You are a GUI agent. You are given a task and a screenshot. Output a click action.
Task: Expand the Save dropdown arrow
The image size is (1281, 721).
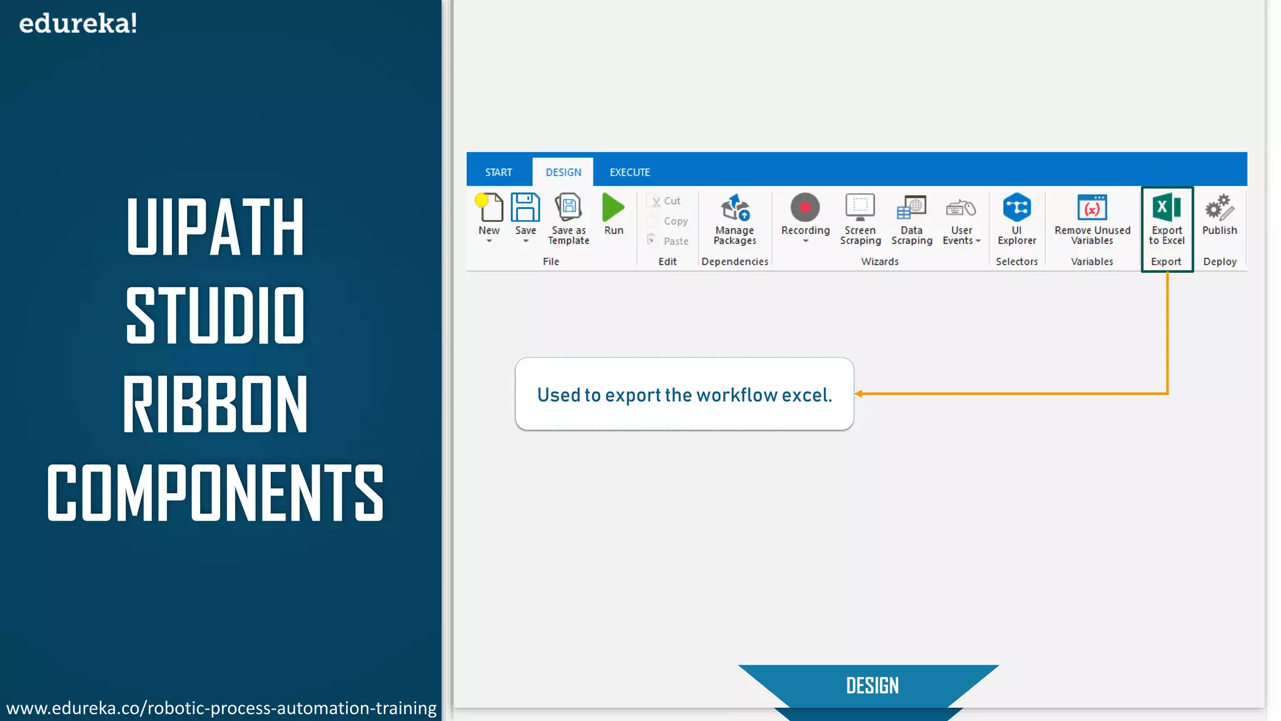pyautogui.click(x=525, y=242)
